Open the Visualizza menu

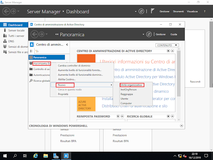[192, 11]
